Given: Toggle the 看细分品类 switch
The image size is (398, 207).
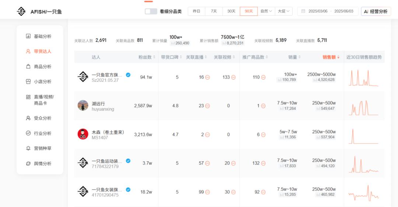Looking at the screenshot, I should pyautogui.click(x=151, y=11).
